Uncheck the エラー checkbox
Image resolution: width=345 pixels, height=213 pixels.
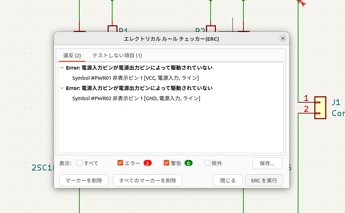click(x=120, y=163)
